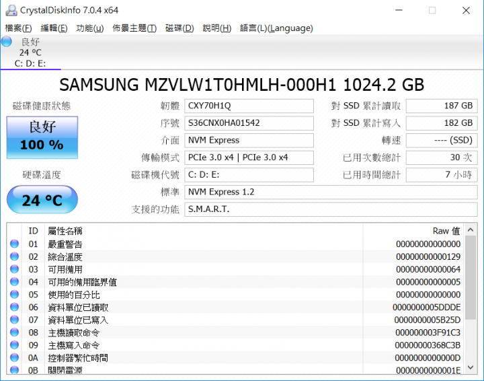Click status orb for attribute 06 資料單位已讀取

[15, 307]
